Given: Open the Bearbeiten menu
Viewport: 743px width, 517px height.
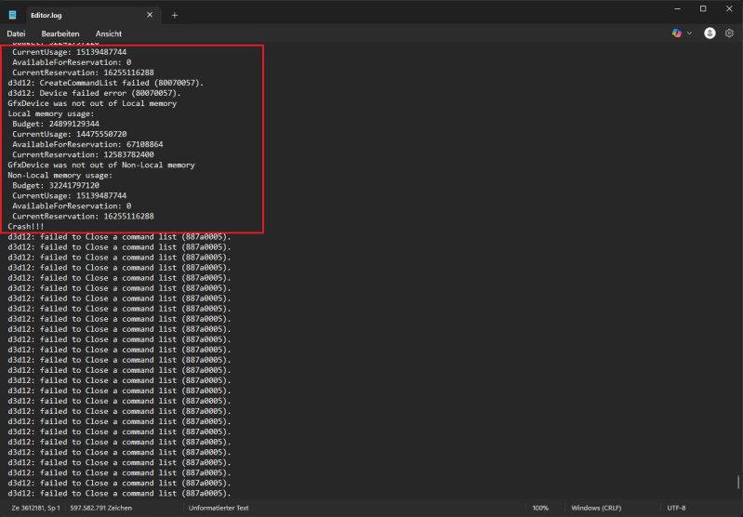Looking at the screenshot, I should coord(60,33).
